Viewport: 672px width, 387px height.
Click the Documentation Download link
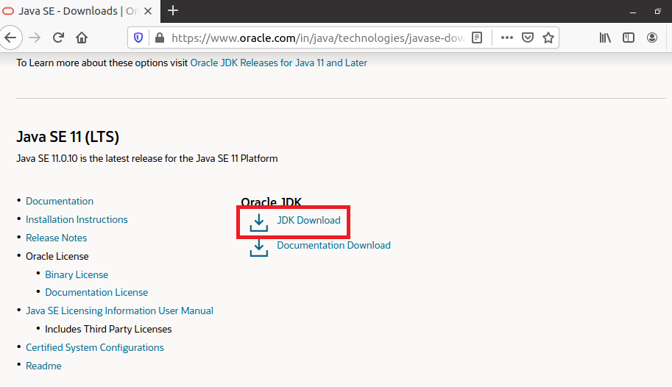[333, 246]
